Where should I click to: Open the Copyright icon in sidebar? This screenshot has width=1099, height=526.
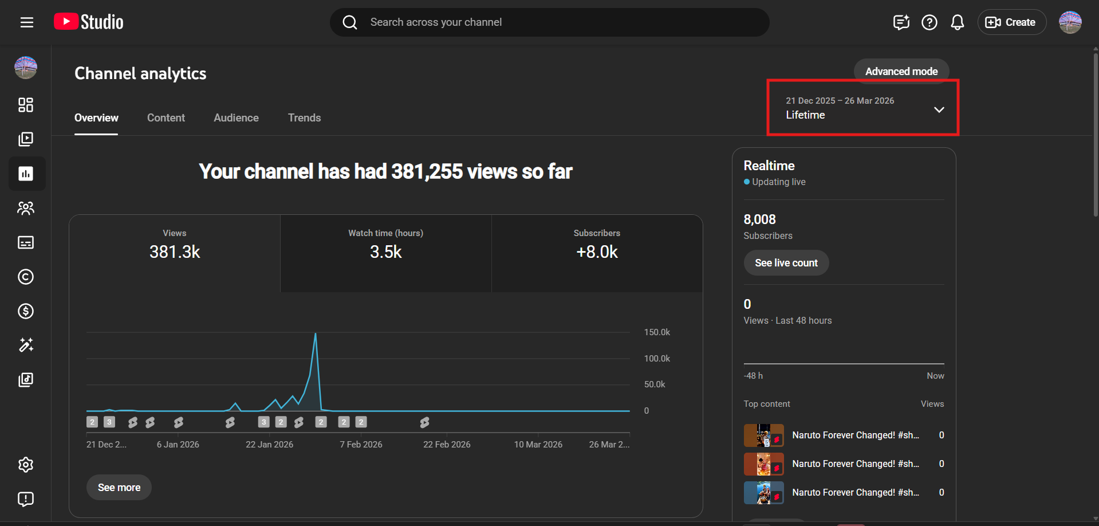tap(26, 277)
